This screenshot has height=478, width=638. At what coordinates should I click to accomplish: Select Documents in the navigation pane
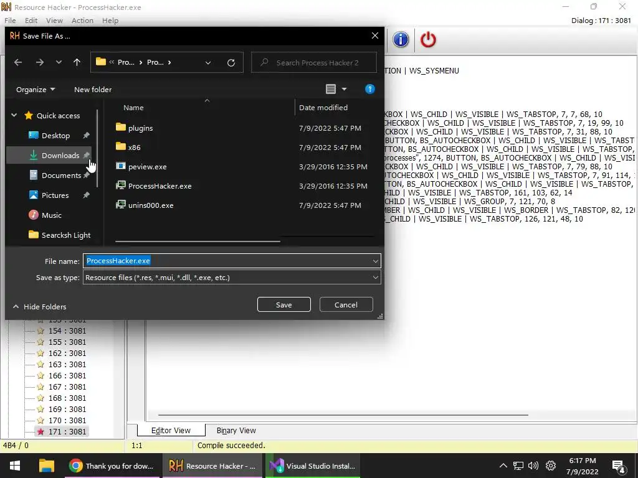coord(61,175)
